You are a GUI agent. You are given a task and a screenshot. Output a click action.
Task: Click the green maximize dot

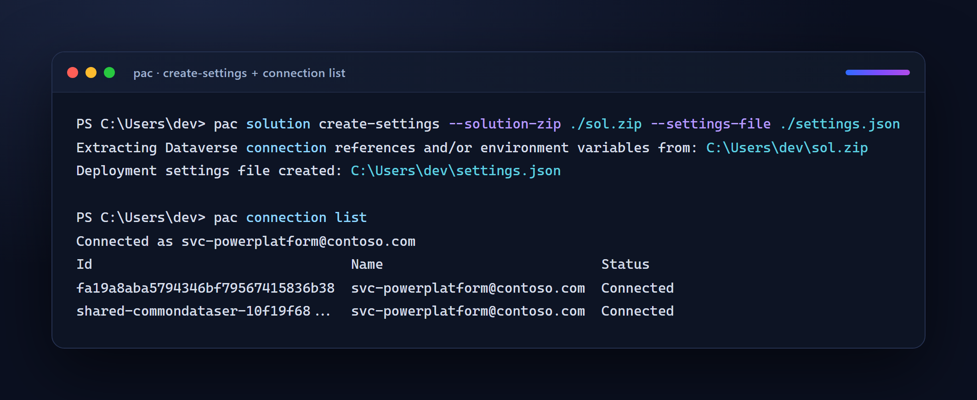point(109,72)
